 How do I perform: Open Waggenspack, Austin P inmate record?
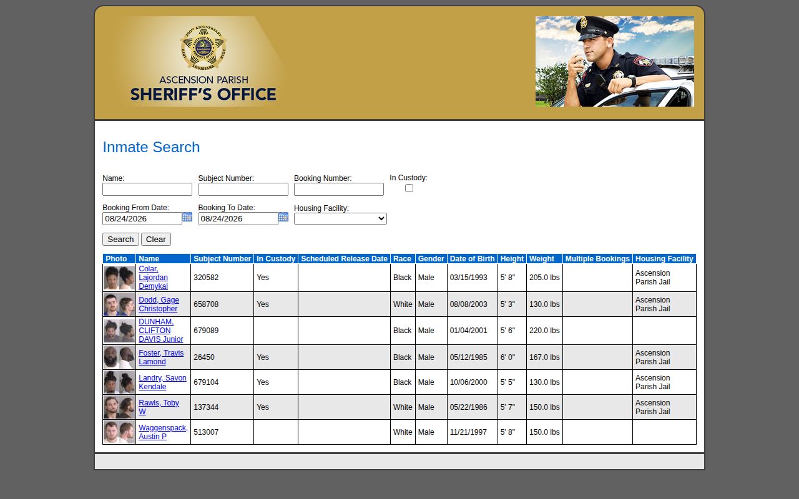point(163,432)
